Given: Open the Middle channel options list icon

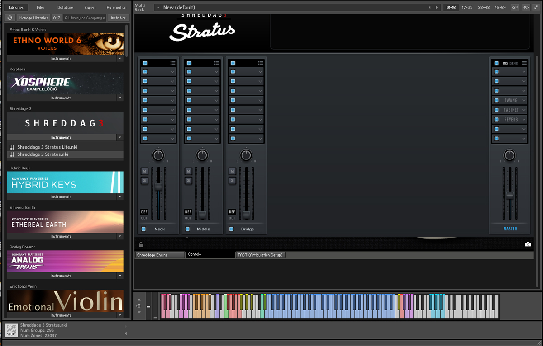Looking at the screenshot, I should 217,63.
